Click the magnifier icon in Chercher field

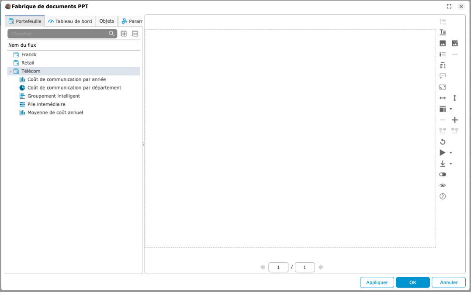point(111,34)
